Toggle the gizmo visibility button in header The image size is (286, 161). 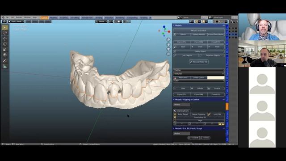(x=197, y=21)
